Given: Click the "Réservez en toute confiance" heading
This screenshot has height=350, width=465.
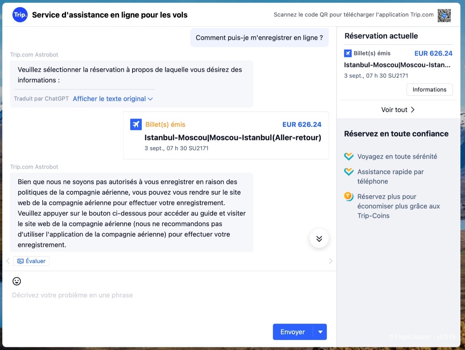Looking at the screenshot, I should click(x=396, y=134).
